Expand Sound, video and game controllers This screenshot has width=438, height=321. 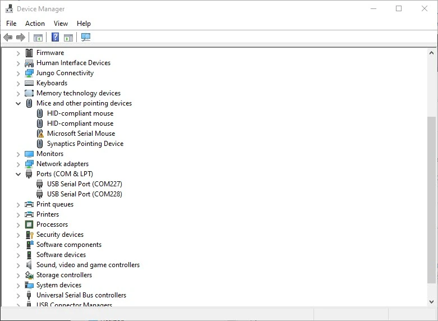[18, 265]
